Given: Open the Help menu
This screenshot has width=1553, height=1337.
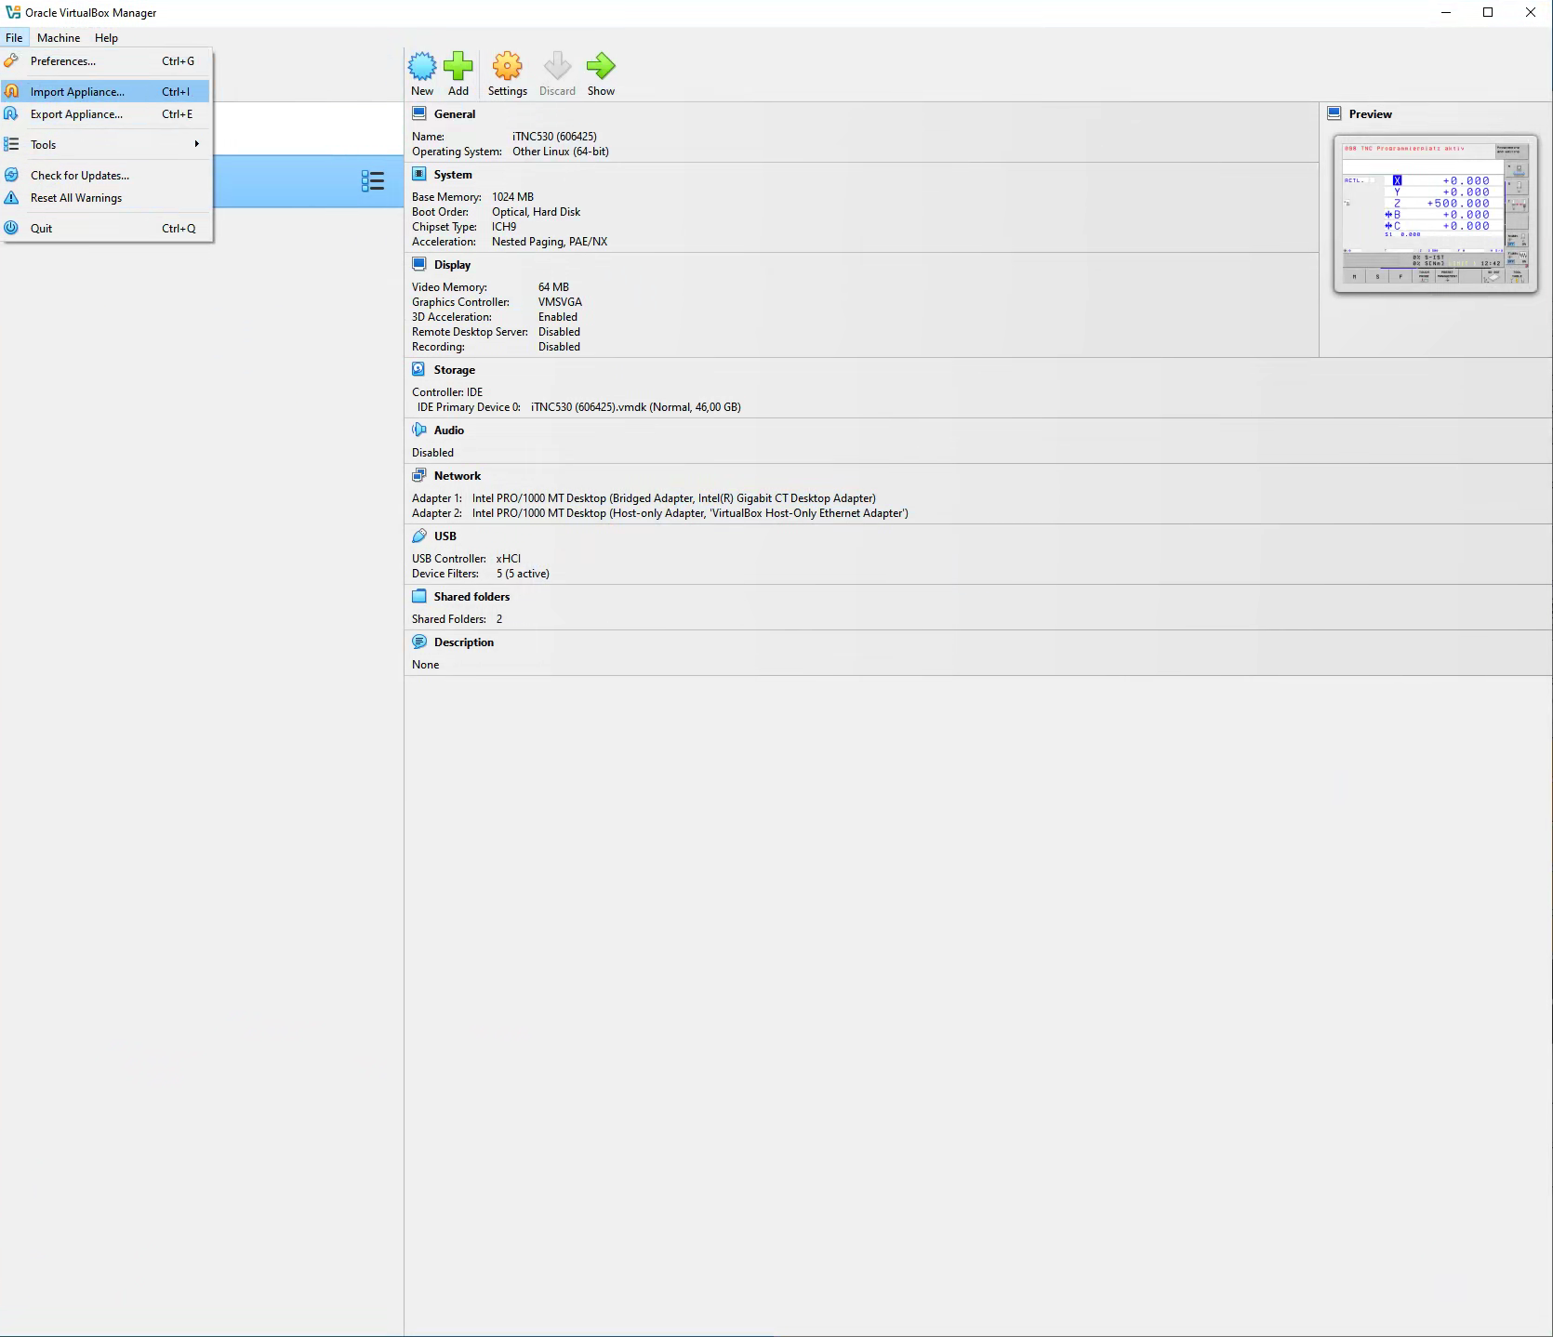Looking at the screenshot, I should pos(106,38).
